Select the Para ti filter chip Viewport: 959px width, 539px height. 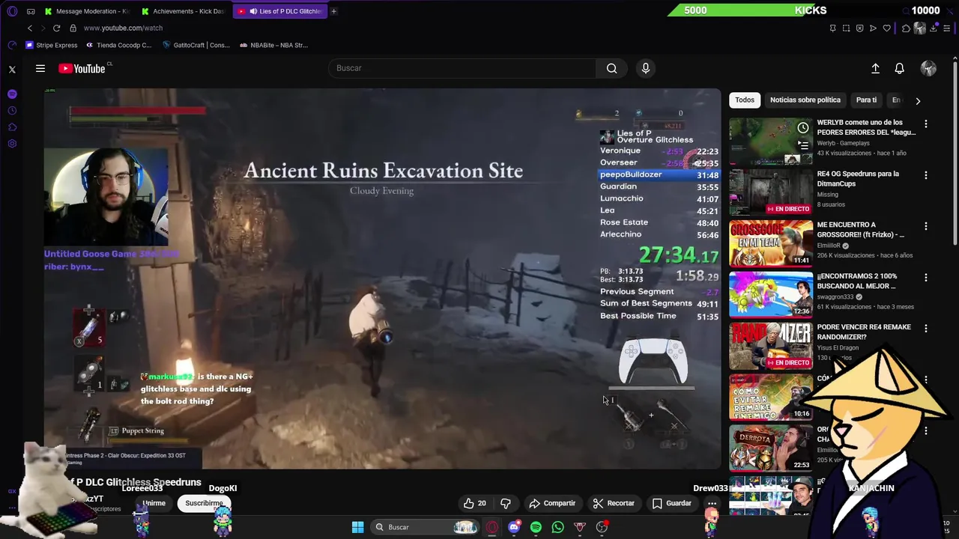pos(866,100)
